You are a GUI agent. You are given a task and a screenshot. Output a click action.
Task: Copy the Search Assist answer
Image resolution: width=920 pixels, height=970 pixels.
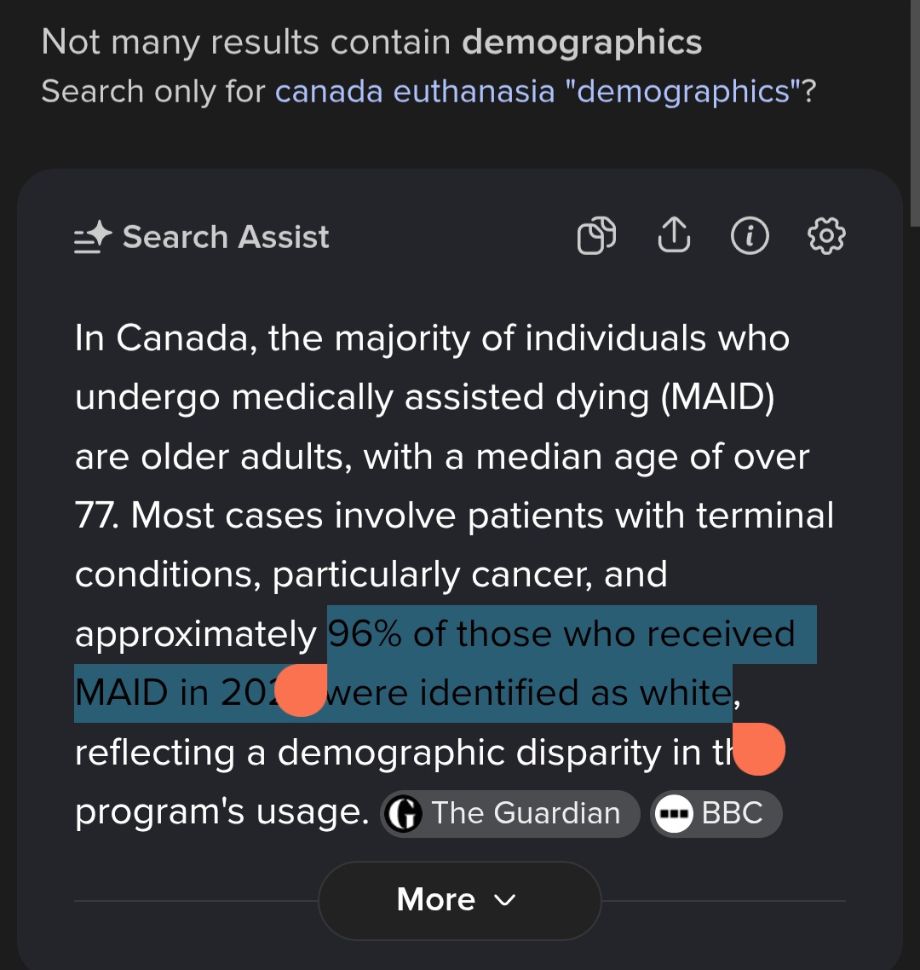coord(596,236)
